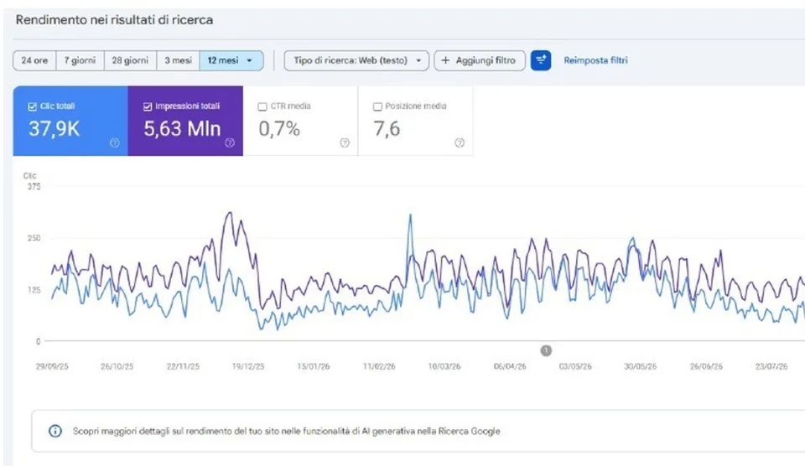Click the plus icon in Aggiungi filtro
Image resolution: width=805 pixels, height=466 pixels.
445,60
